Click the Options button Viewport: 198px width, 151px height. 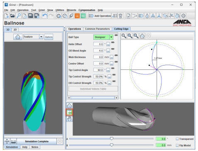pos(49,37)
